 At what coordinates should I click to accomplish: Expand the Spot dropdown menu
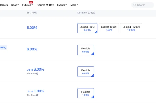[x=15, y=5]
